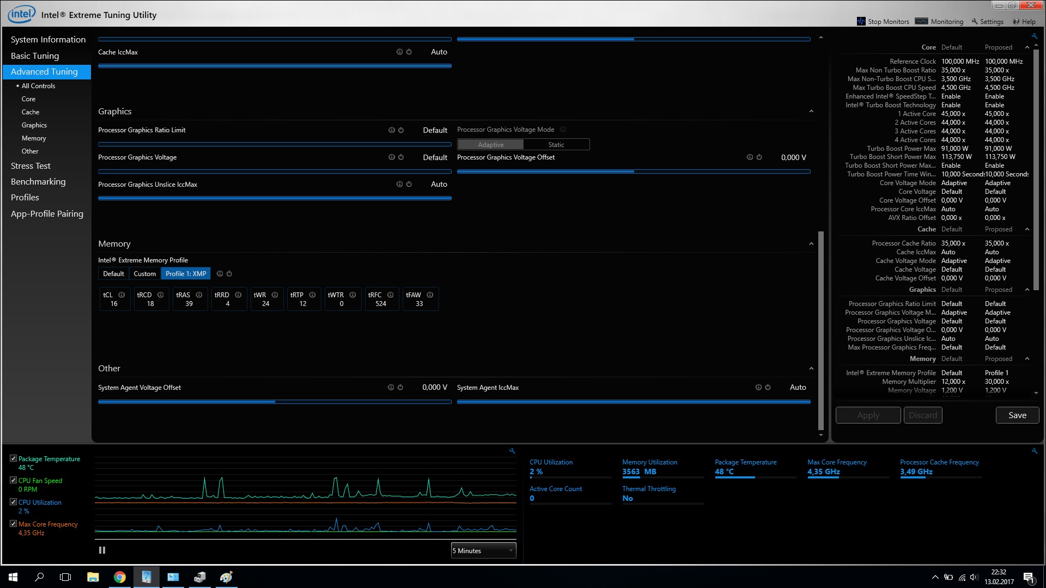The image size is (1046, 588).
Task: Show info for Extreme Memory Profile
Action: (220, 274)
